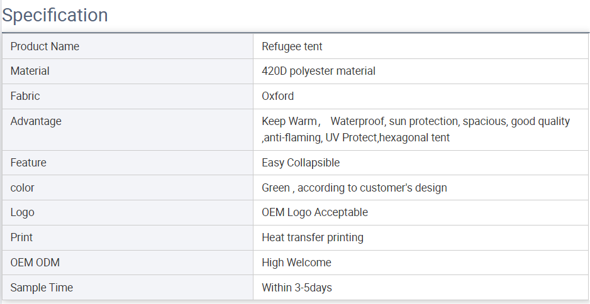
Task: Click the Keep Warm, Waterproof advantage text
Action: coord(416,121)
